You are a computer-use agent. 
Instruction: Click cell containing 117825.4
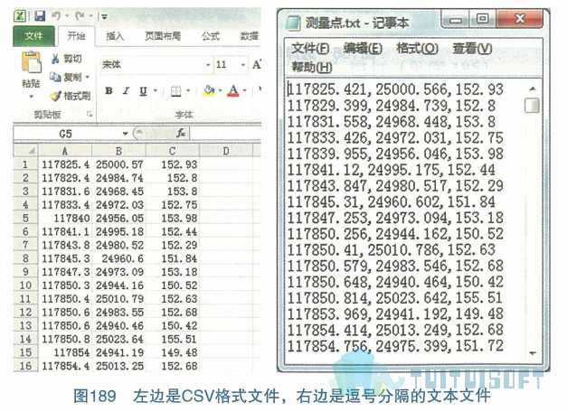(x=65, y=164)
